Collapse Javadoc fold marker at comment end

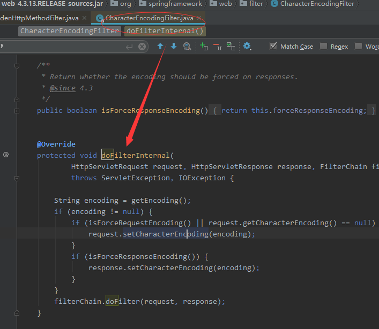tap(17, 99)
